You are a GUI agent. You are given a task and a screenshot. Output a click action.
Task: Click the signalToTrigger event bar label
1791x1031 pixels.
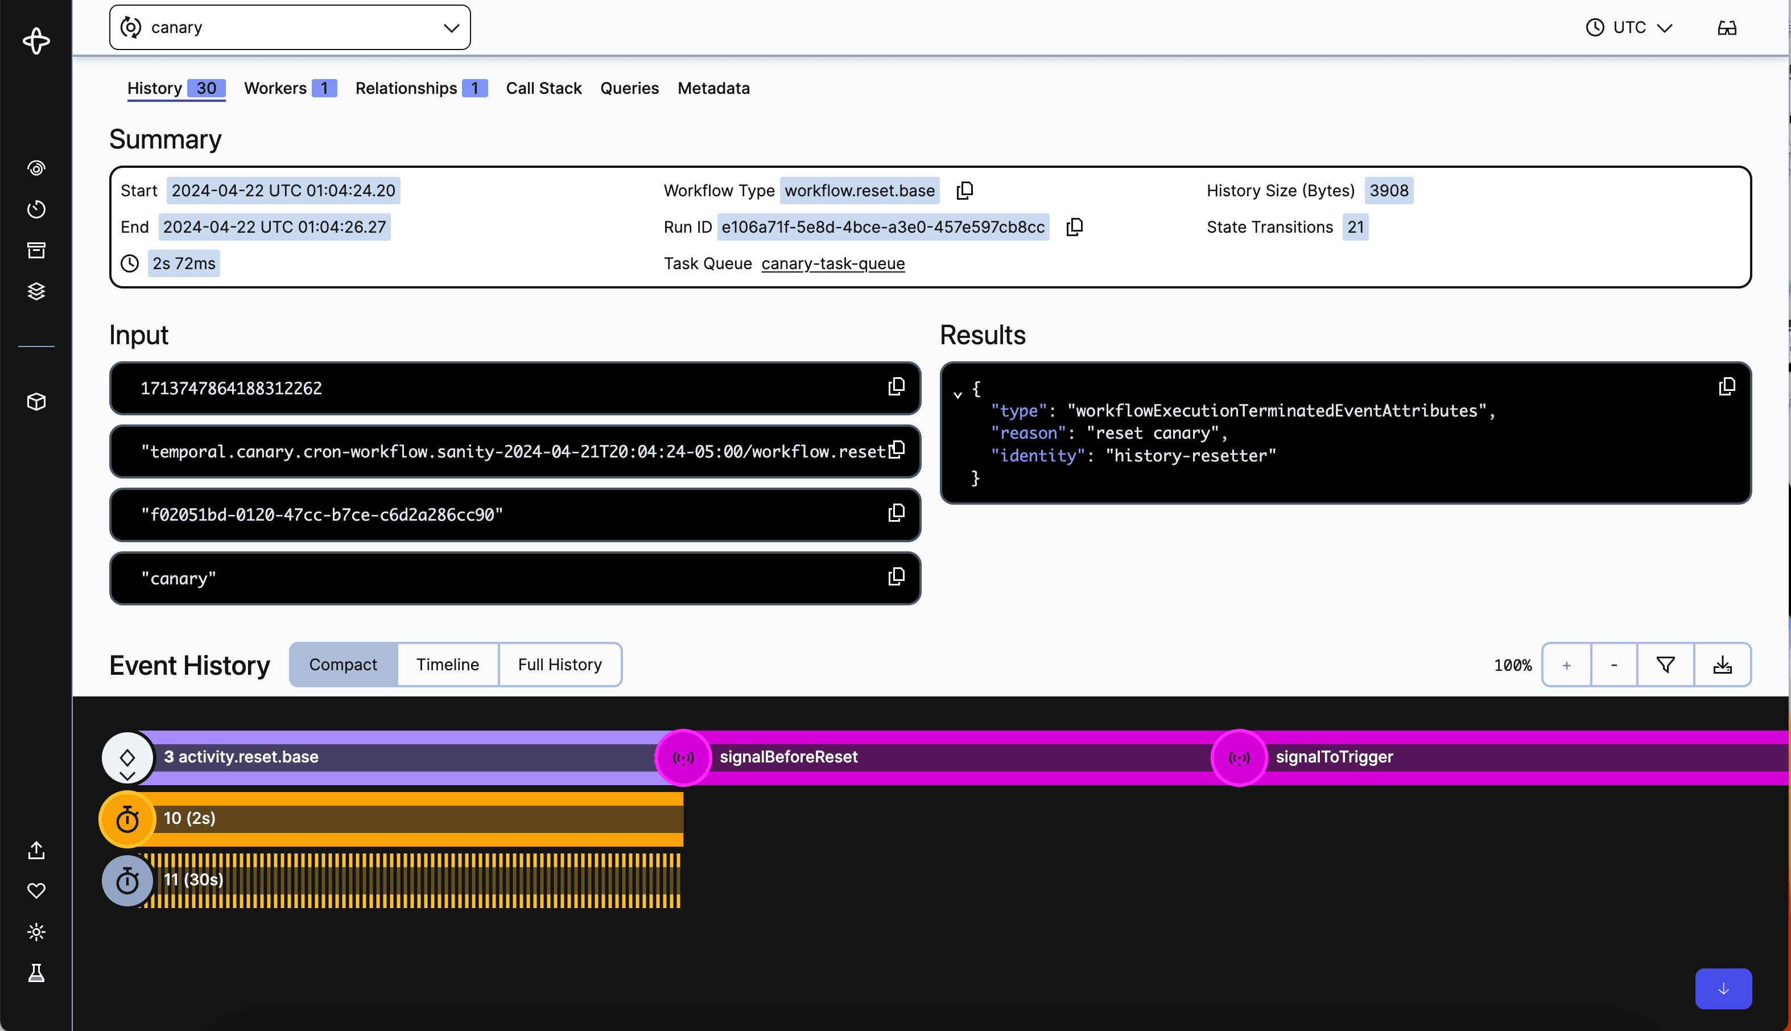coord(1334,757)
